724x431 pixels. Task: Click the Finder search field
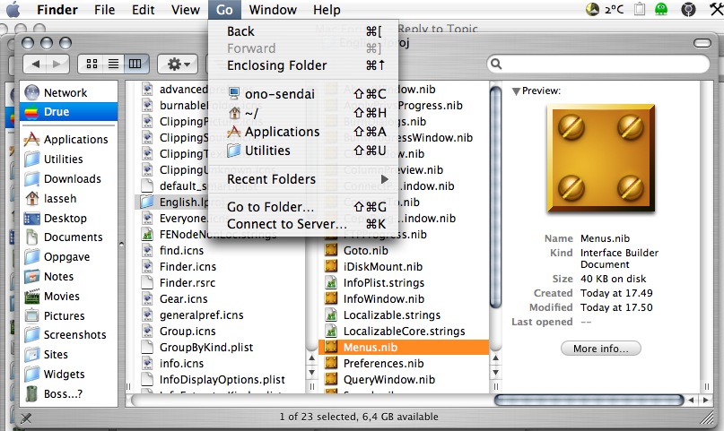coord(598,64)
